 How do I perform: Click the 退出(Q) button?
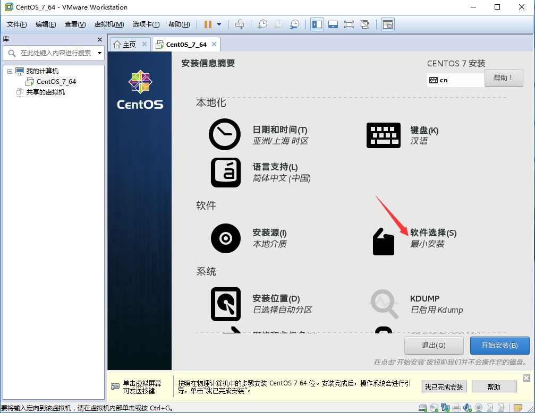pos(434,346)
